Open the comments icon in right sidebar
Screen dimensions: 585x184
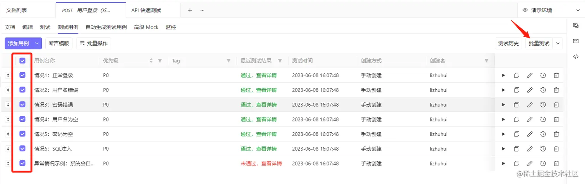pyautogui.click(x=576, y=25)
